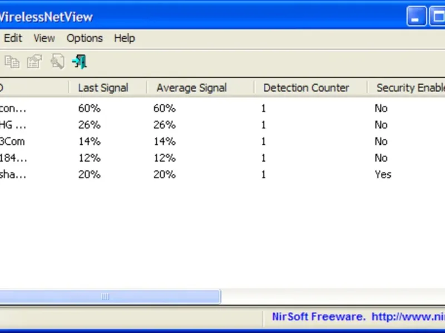Click the 'Yes' Security Enabled value
This screenshot has height=333, width=445.
click(383, 174)
